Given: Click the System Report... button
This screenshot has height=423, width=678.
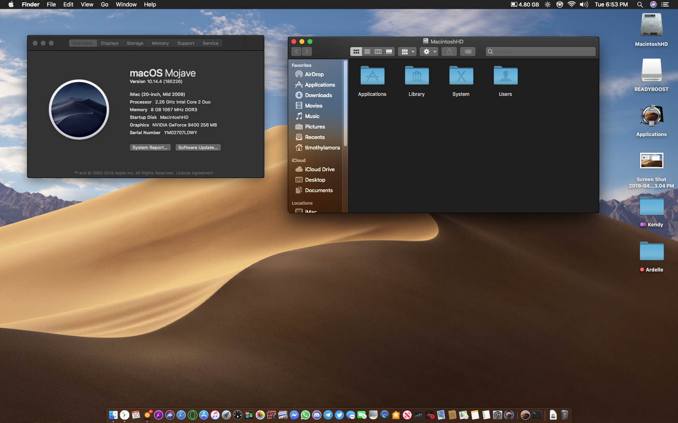Looking at the screenshot, I should (x=150, y=147).
